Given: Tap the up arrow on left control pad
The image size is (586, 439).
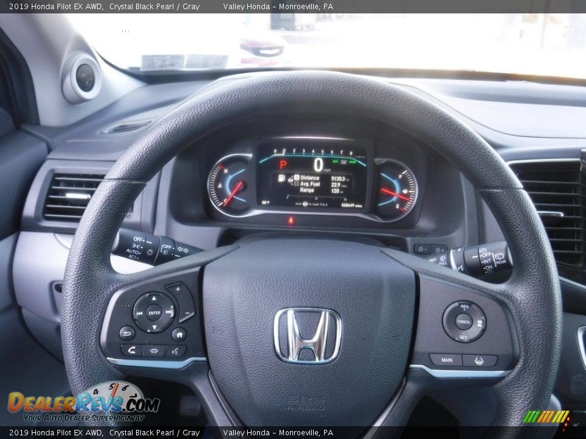Looking at the screenshot, I should coord(154,298).
